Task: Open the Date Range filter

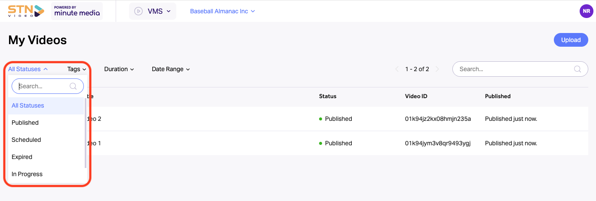Action: 171,69
